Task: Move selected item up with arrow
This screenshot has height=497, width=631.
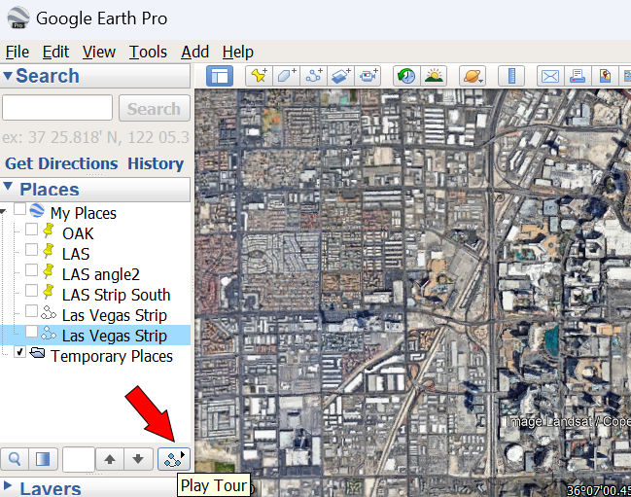Action: click(x=110, y=459)
